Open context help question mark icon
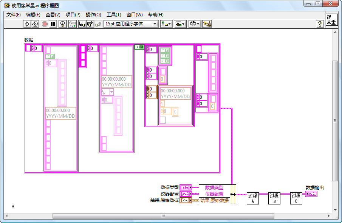 coord(320,24)
